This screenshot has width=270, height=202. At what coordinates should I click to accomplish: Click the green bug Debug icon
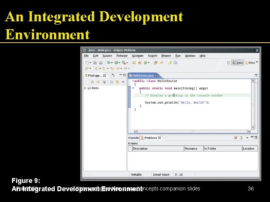(108, 63)
